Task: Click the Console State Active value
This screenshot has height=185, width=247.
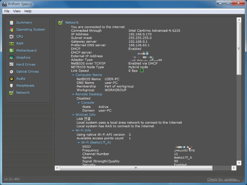Action: pyautogui.click(x=103, y=107)
